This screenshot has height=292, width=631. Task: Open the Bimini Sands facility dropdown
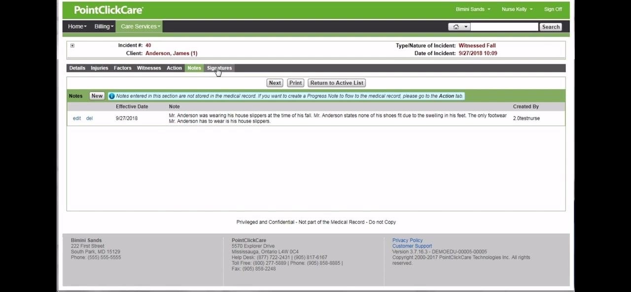tap(473, 9)
